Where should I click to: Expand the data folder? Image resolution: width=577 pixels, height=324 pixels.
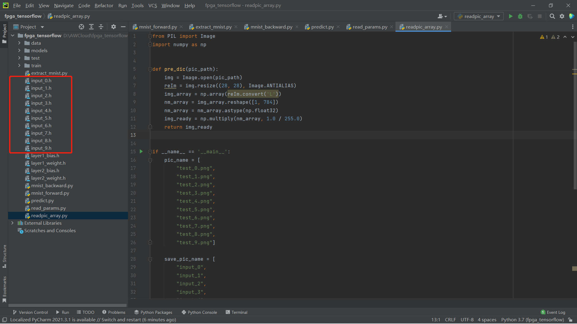coord(19,43)
